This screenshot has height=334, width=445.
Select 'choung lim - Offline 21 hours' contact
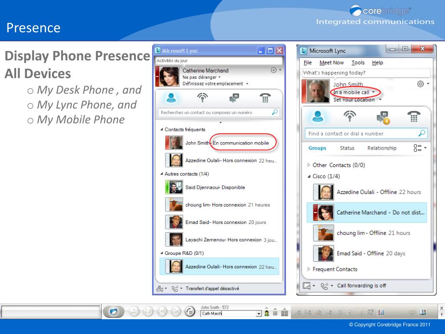pos(367,233)
